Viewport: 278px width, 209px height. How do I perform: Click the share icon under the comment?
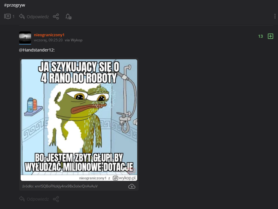click(56, 199)
